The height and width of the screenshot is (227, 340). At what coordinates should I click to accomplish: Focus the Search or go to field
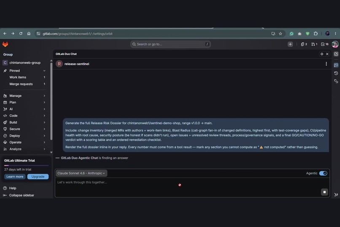pos(170,44)
